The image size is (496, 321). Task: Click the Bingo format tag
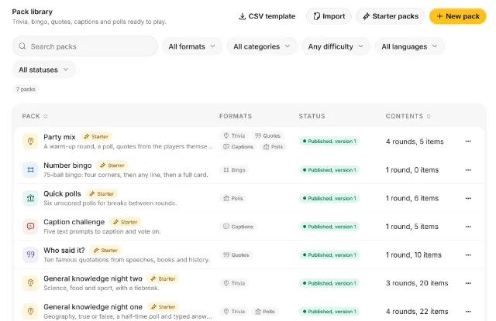[234, 170]
